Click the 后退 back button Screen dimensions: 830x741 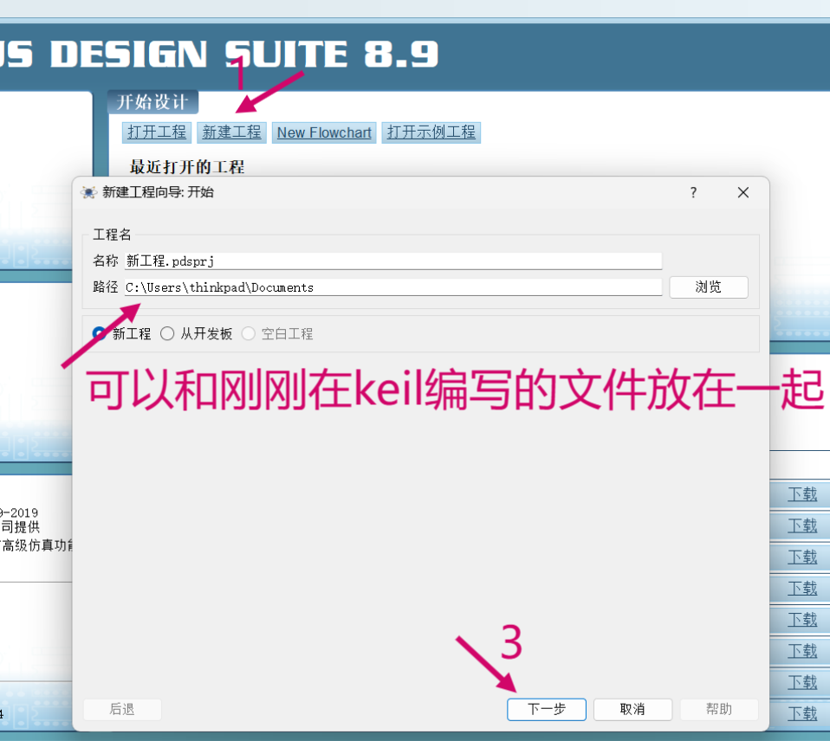[122, 709]
